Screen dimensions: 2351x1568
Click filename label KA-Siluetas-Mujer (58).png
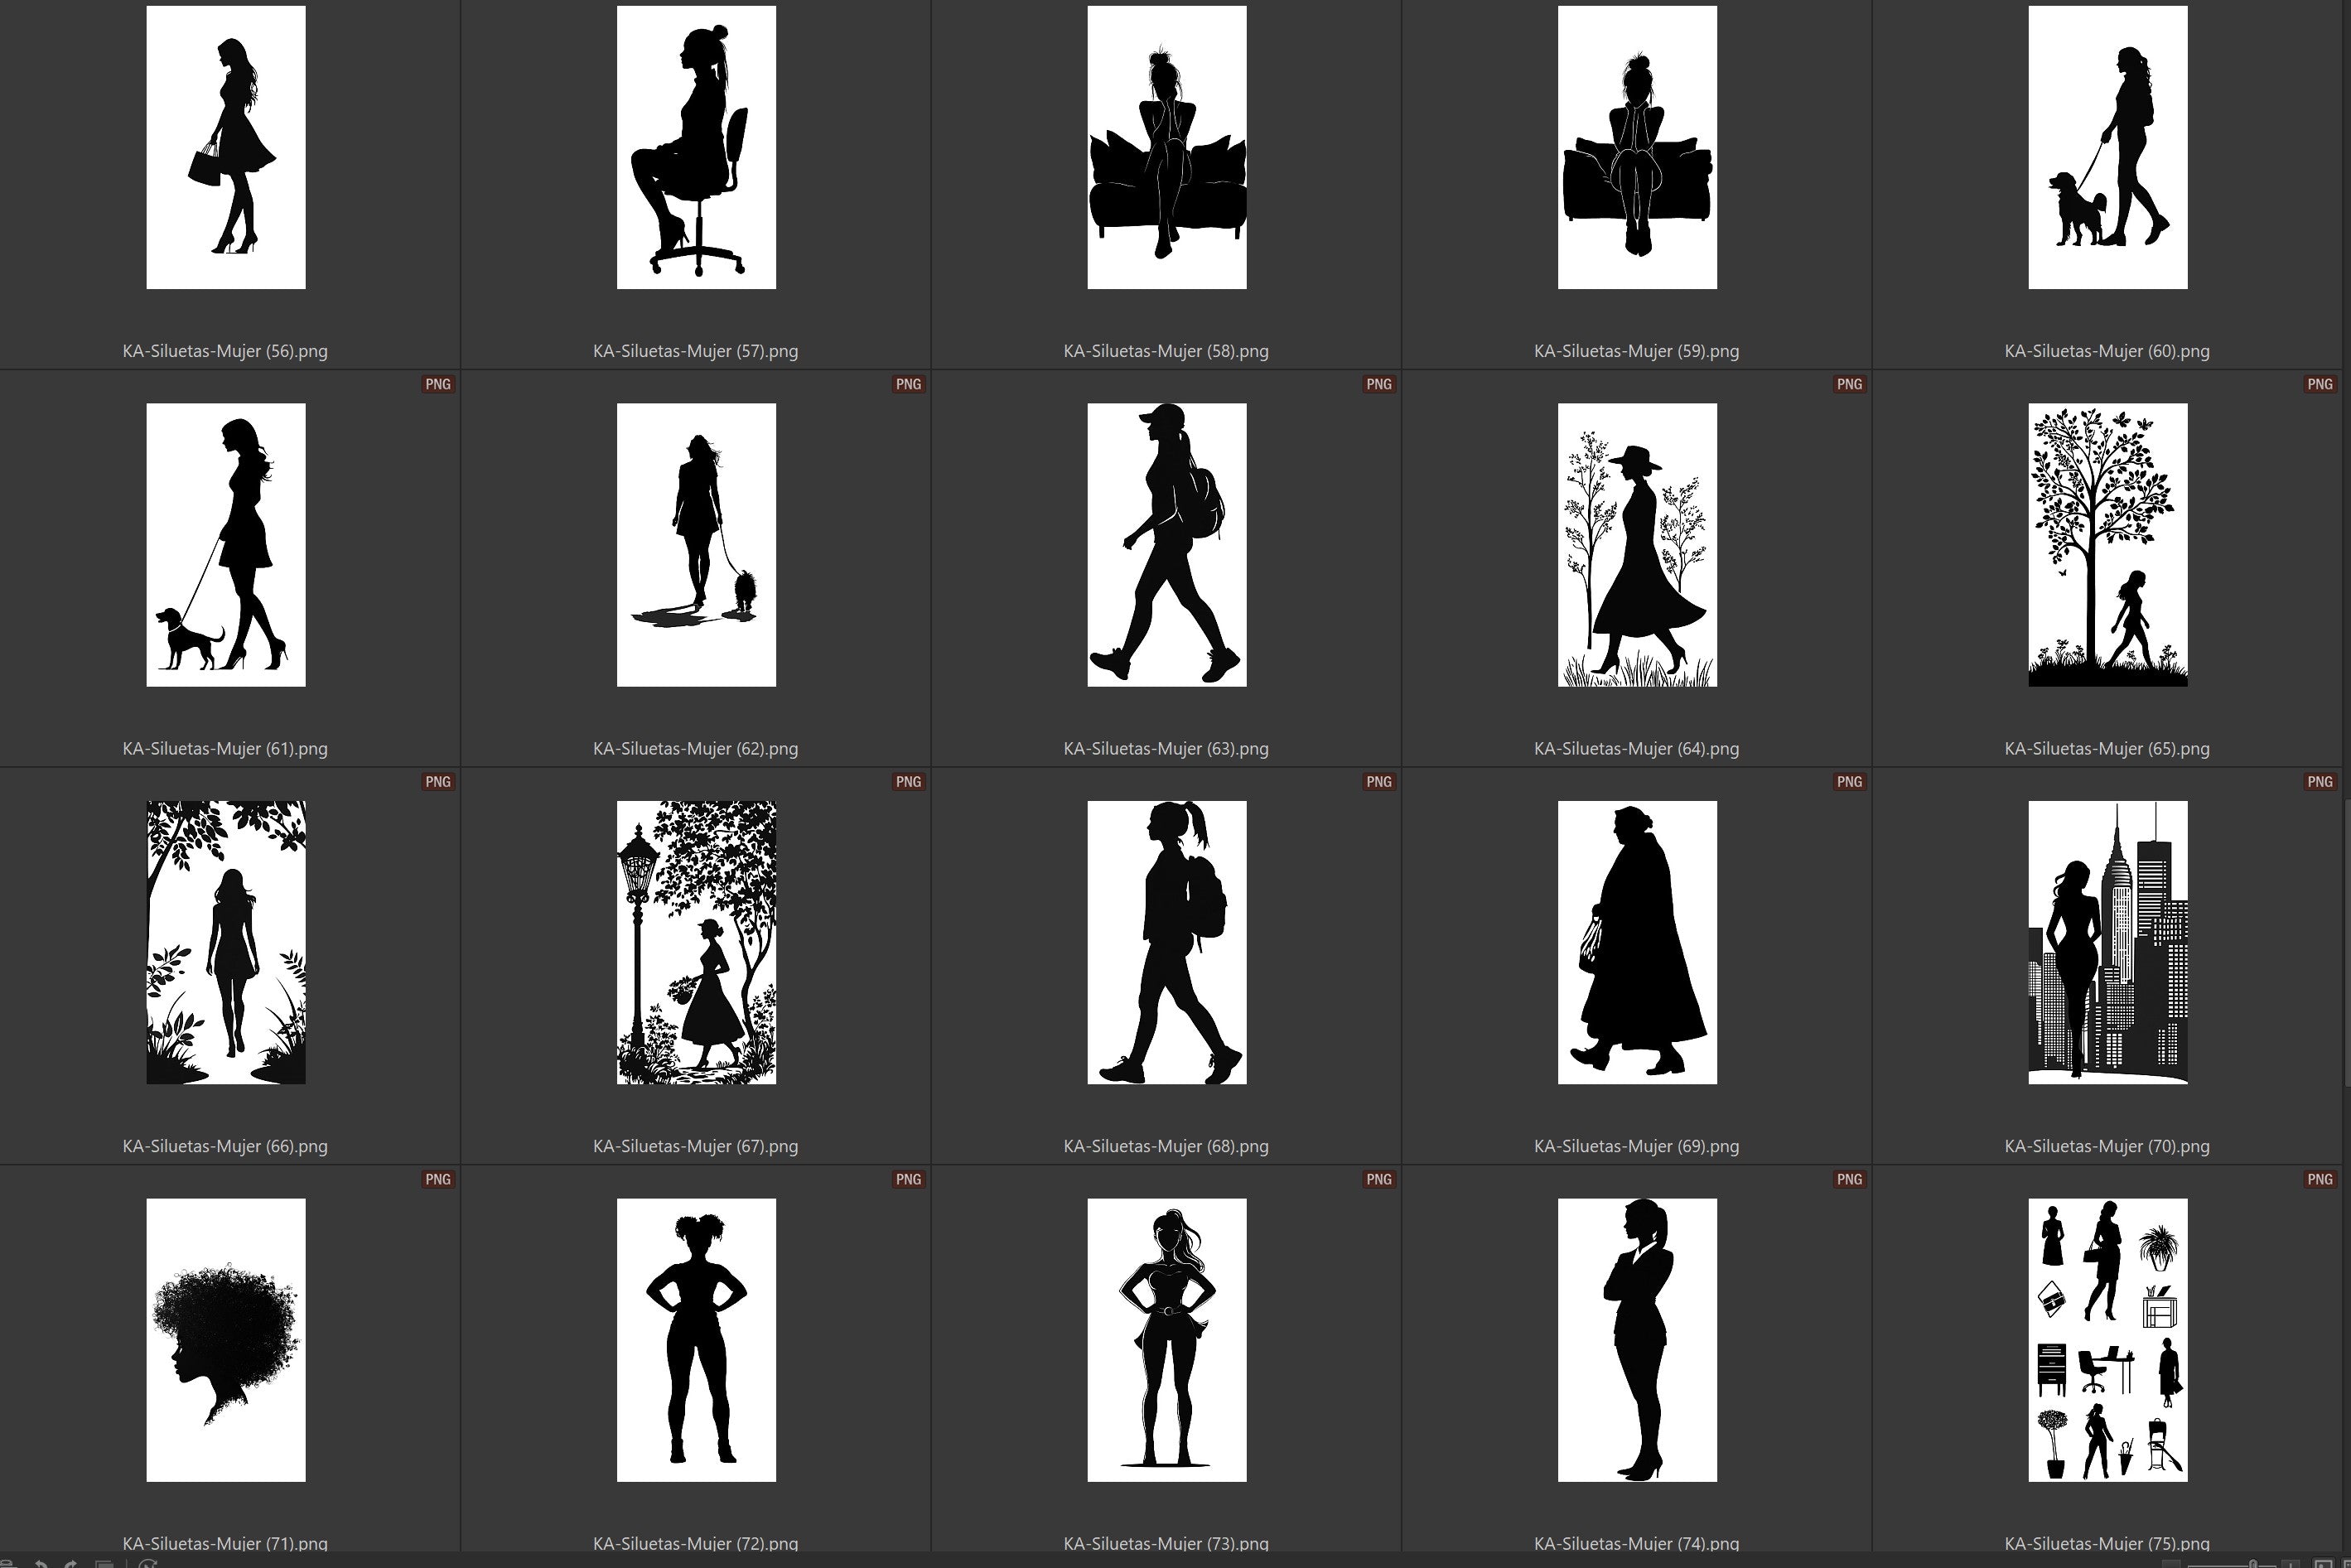click(x=1166, y=351)
